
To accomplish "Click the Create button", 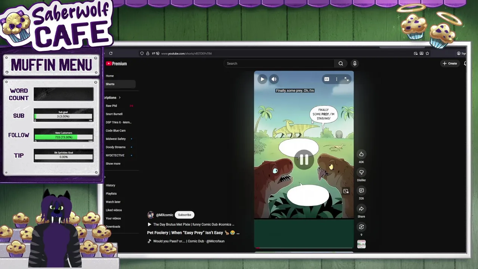I will [x=450, y=64].
